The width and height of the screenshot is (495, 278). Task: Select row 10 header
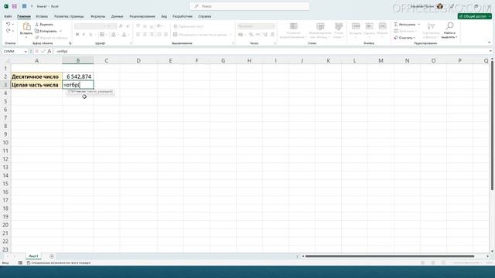tap(5, 142)
